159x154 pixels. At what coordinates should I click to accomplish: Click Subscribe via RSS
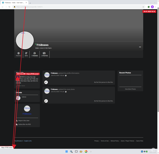point(24,124)
